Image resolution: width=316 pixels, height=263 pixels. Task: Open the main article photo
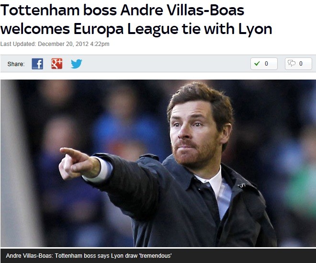tap(158, 163)
